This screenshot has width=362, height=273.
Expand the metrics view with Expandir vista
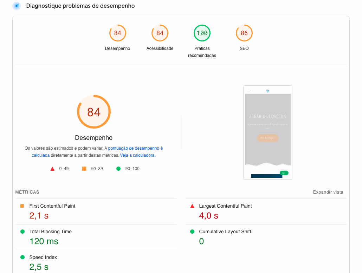coord(328,192)
